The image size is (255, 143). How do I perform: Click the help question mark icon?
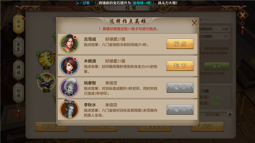[153, 8]
